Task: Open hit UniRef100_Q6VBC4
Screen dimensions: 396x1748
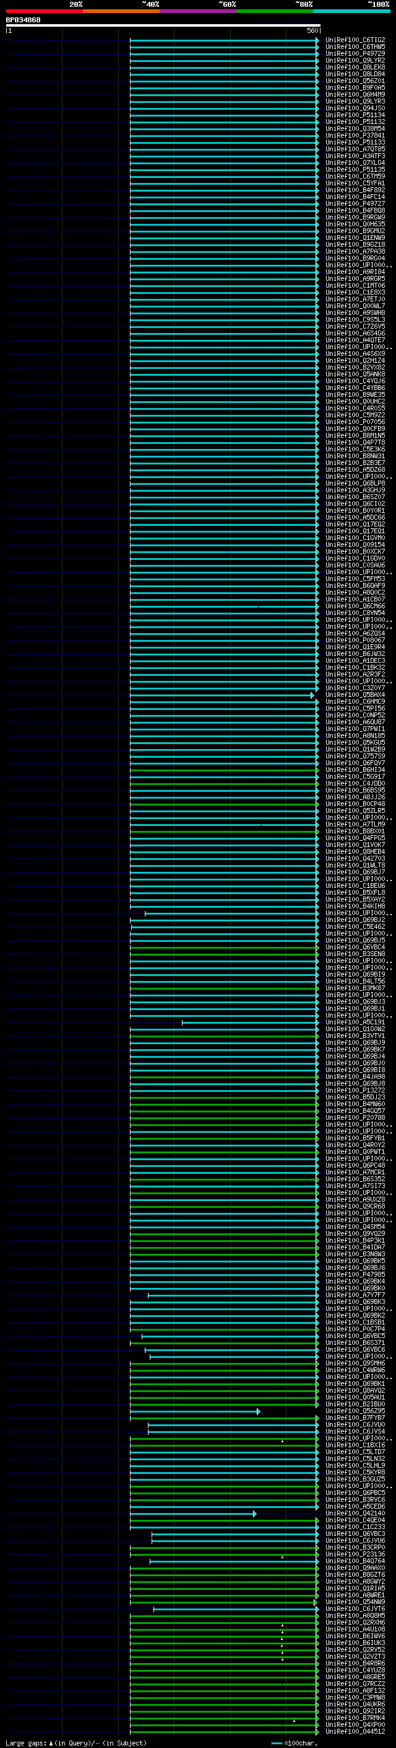Action: point(355,947)
